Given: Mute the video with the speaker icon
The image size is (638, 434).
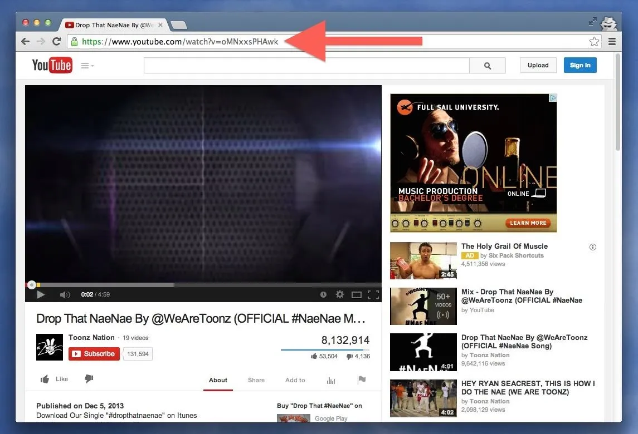Looking at the screenshot, I should click(x=65, y=294).
